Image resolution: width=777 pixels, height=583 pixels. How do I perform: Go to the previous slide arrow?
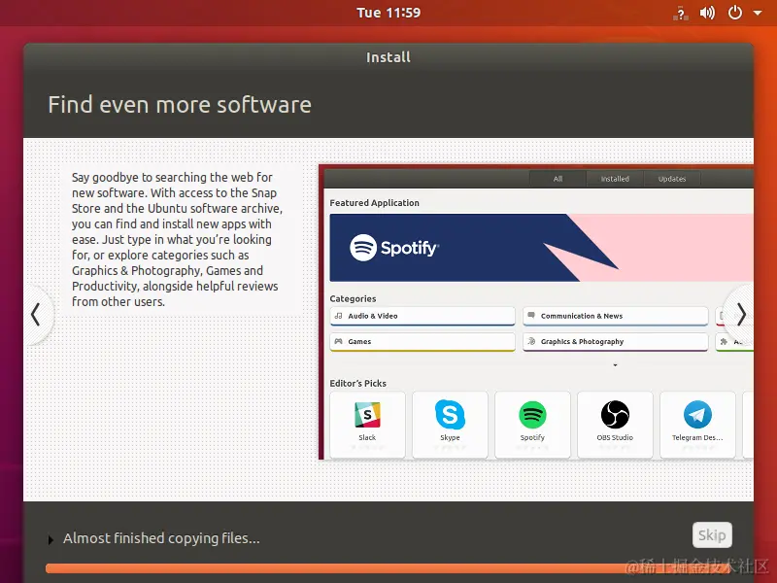[x=36, y=314]
